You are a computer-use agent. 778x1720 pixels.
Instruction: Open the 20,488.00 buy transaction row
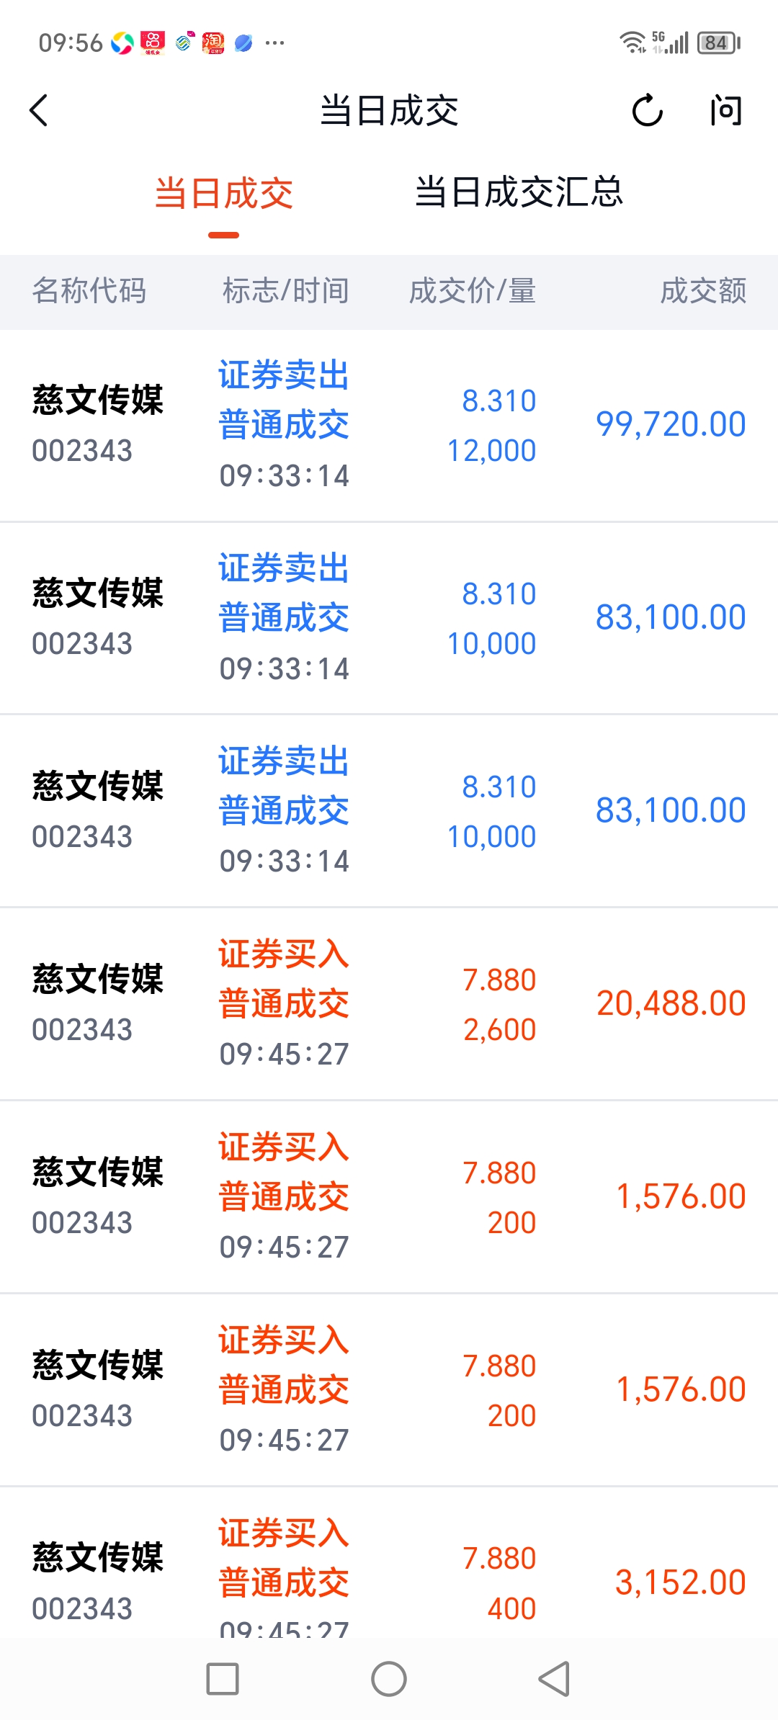click(389, 1004)
